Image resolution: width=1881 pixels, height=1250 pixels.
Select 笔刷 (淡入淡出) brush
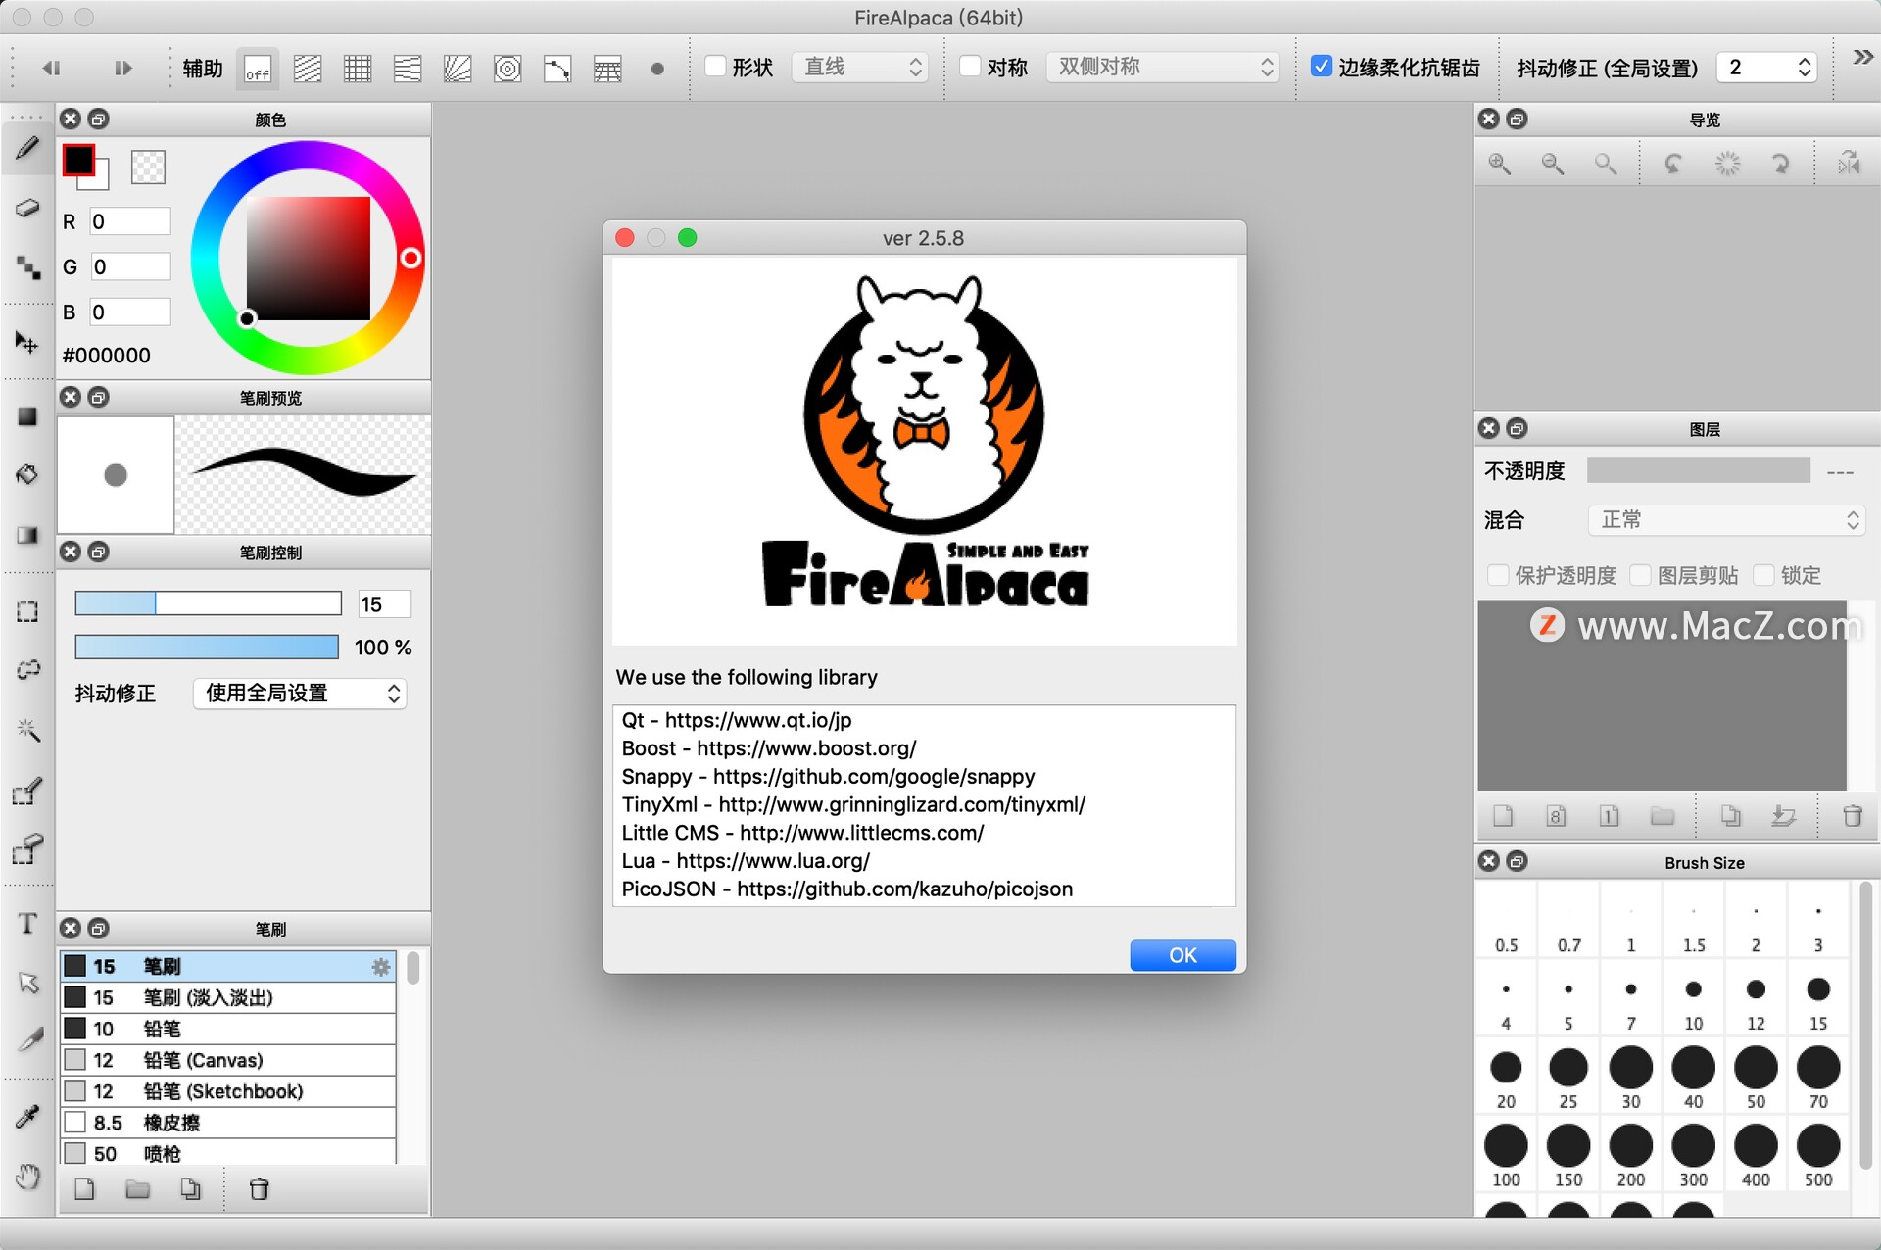pyautogui.click(x=228, y=997)
